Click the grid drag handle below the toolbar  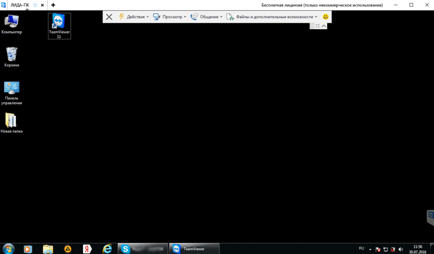312,26
